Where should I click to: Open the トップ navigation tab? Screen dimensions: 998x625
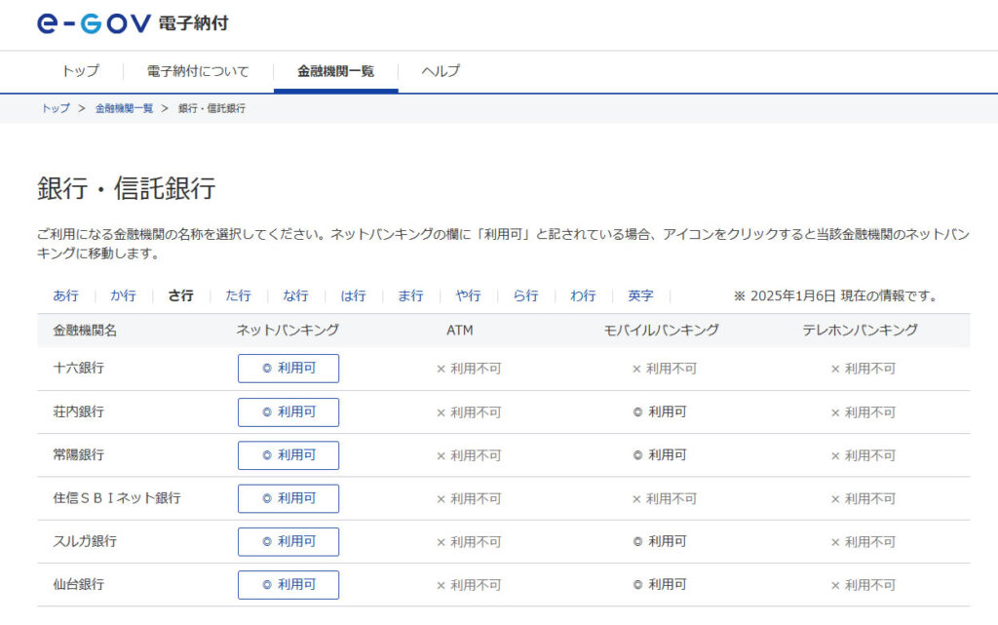(80, 71)
